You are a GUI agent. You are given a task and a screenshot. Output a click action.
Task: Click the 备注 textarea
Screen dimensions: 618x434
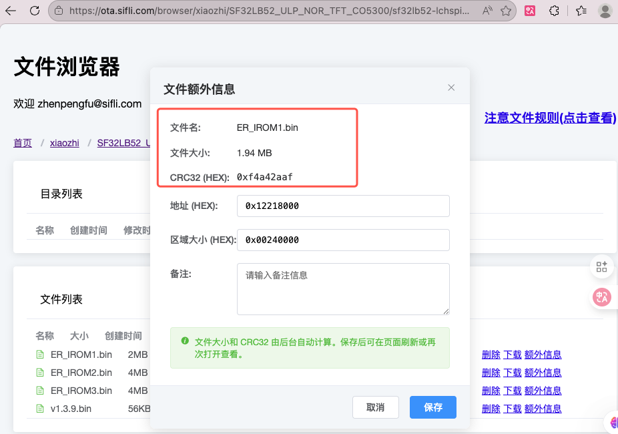click(343, 288)
